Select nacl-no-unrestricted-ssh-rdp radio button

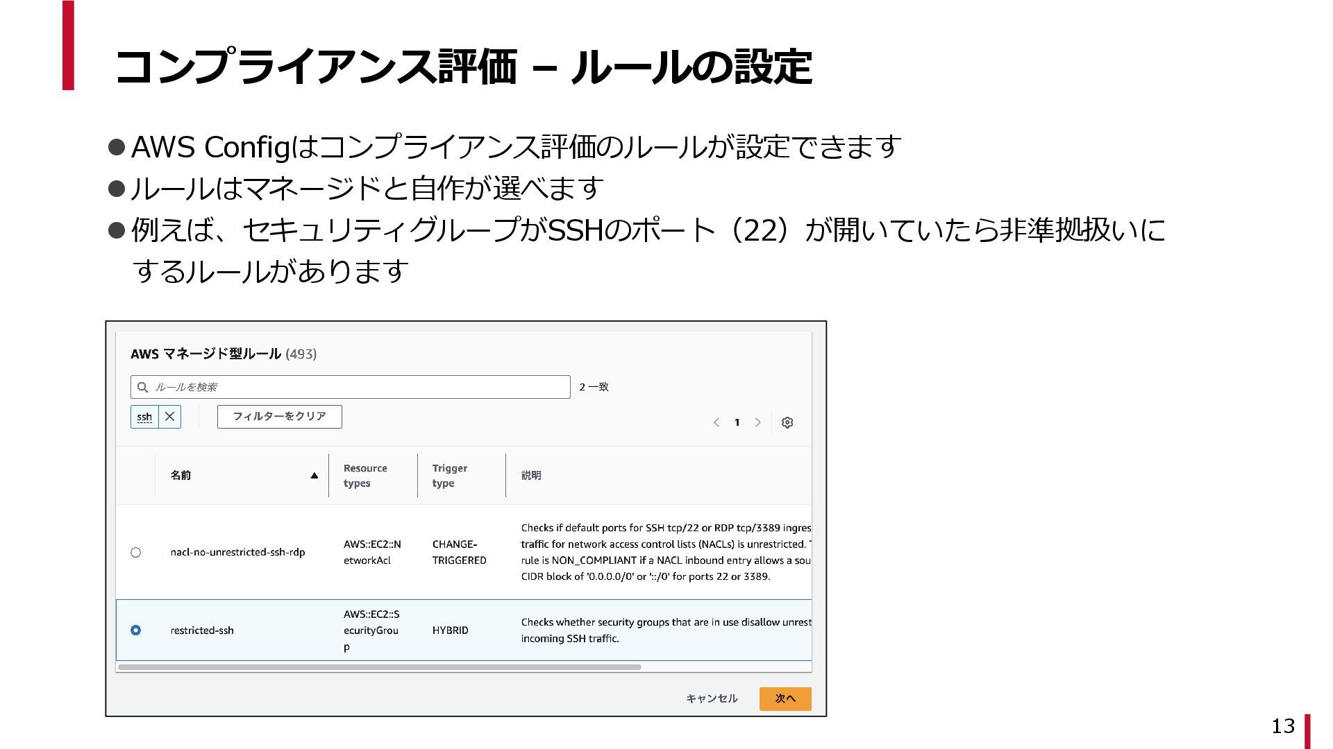click(135, 553)
